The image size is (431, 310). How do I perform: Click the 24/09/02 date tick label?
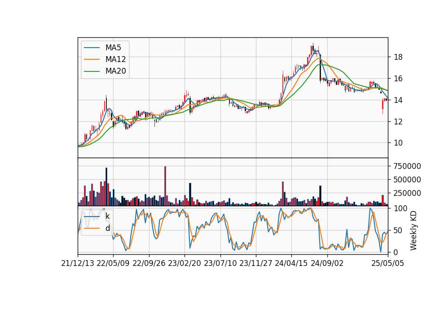327,263
